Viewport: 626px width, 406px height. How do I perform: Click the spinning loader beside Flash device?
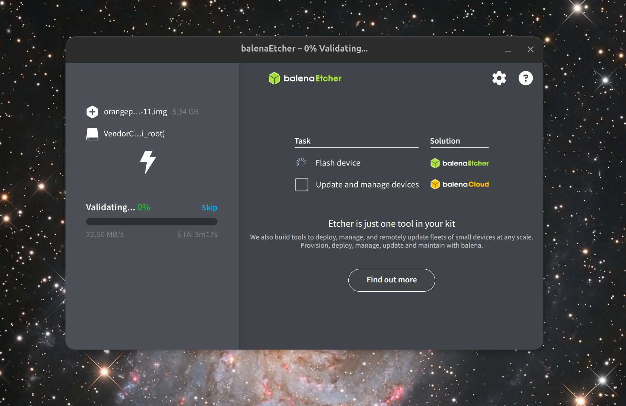(x=301, y=162)
